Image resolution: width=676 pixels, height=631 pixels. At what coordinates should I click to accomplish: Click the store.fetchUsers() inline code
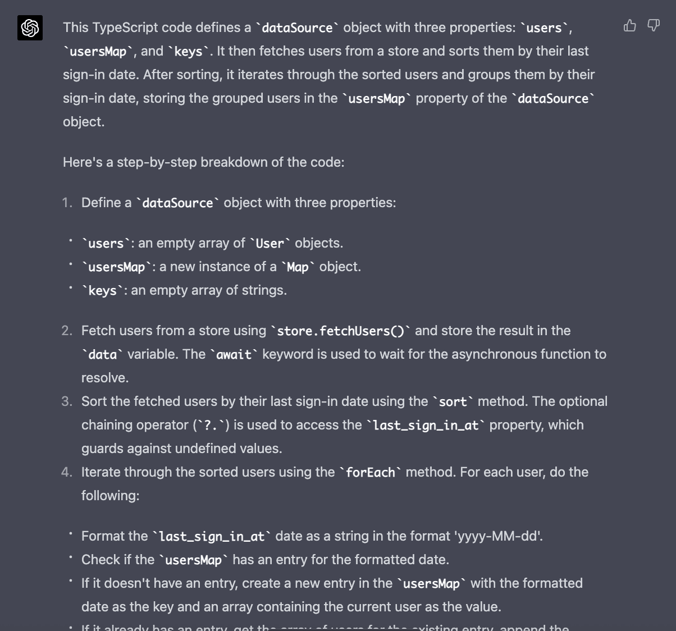tap(341, 331)
